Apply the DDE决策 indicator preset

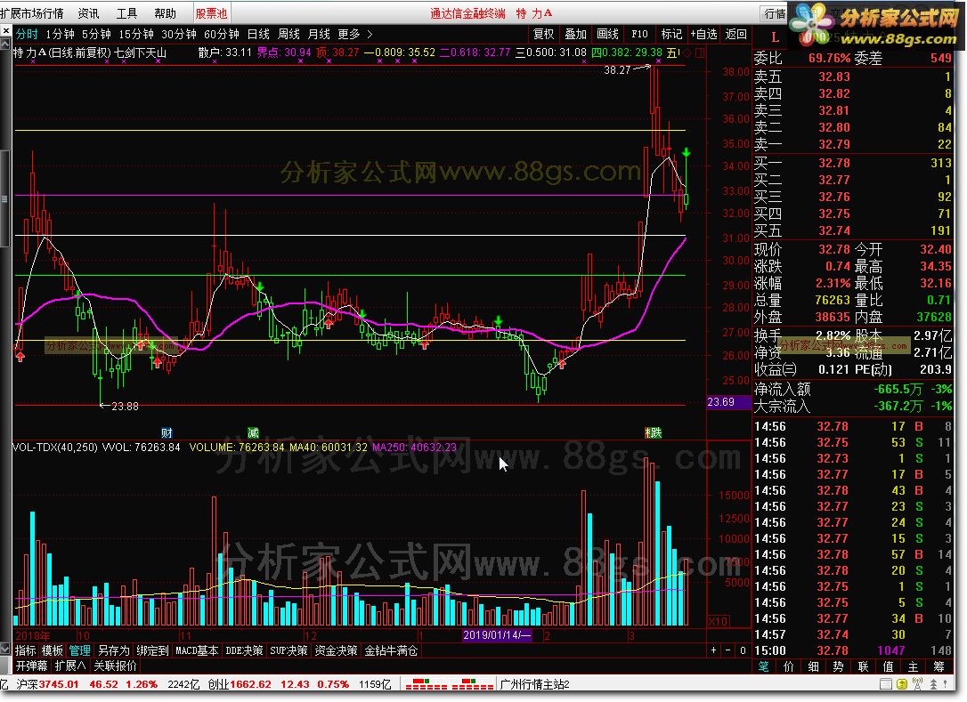point(244,650)
